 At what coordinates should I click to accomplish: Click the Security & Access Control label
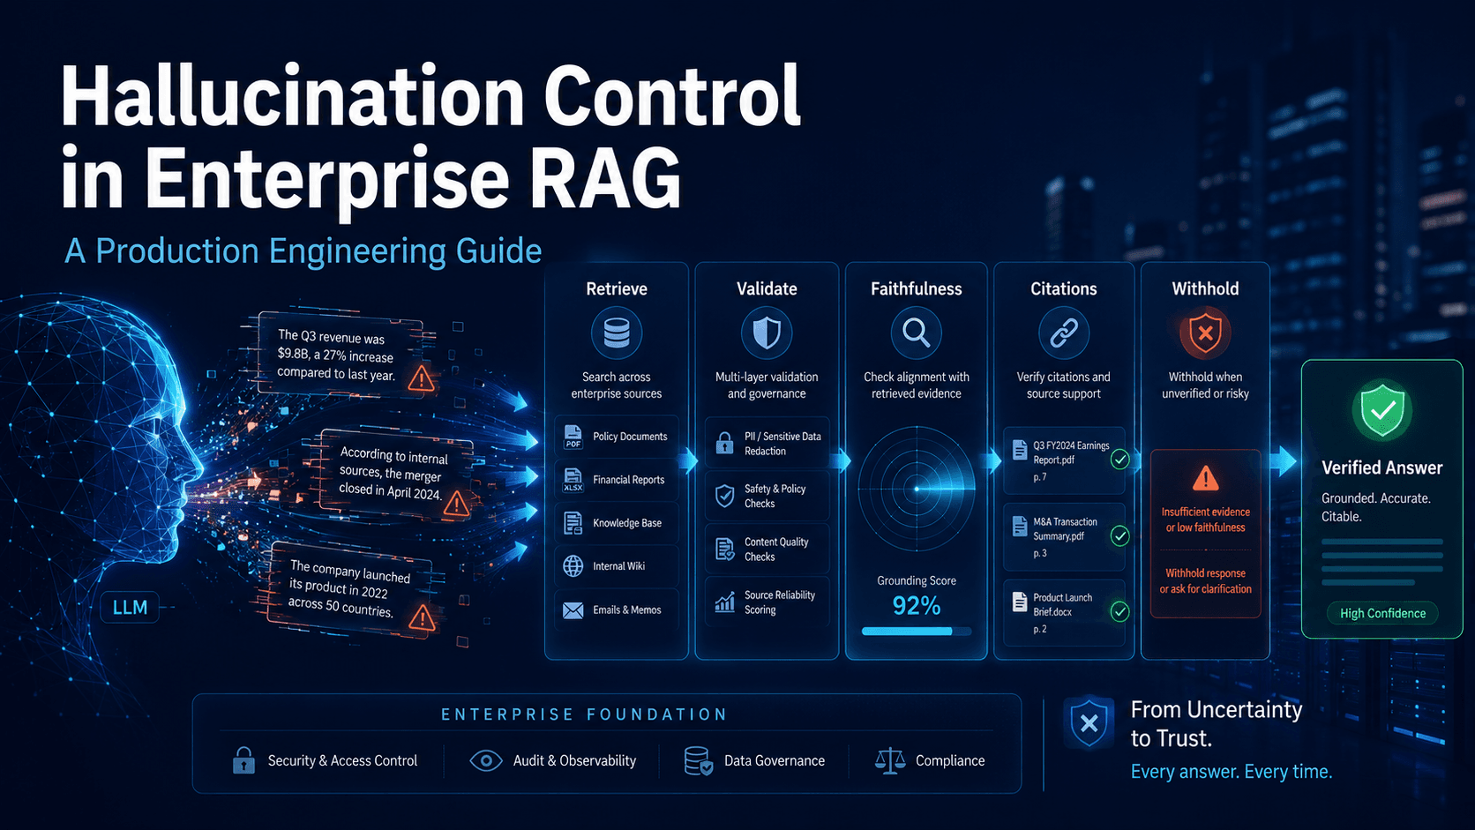point(342,760)
